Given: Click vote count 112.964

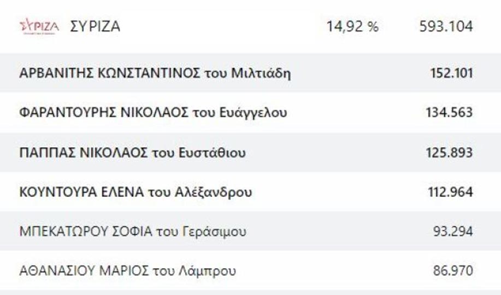Looking at the screenshot, I should click(451, 192).
